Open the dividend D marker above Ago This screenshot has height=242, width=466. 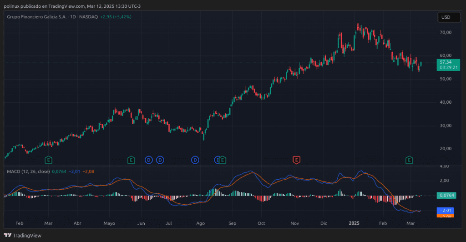click(x=195, y=160)
